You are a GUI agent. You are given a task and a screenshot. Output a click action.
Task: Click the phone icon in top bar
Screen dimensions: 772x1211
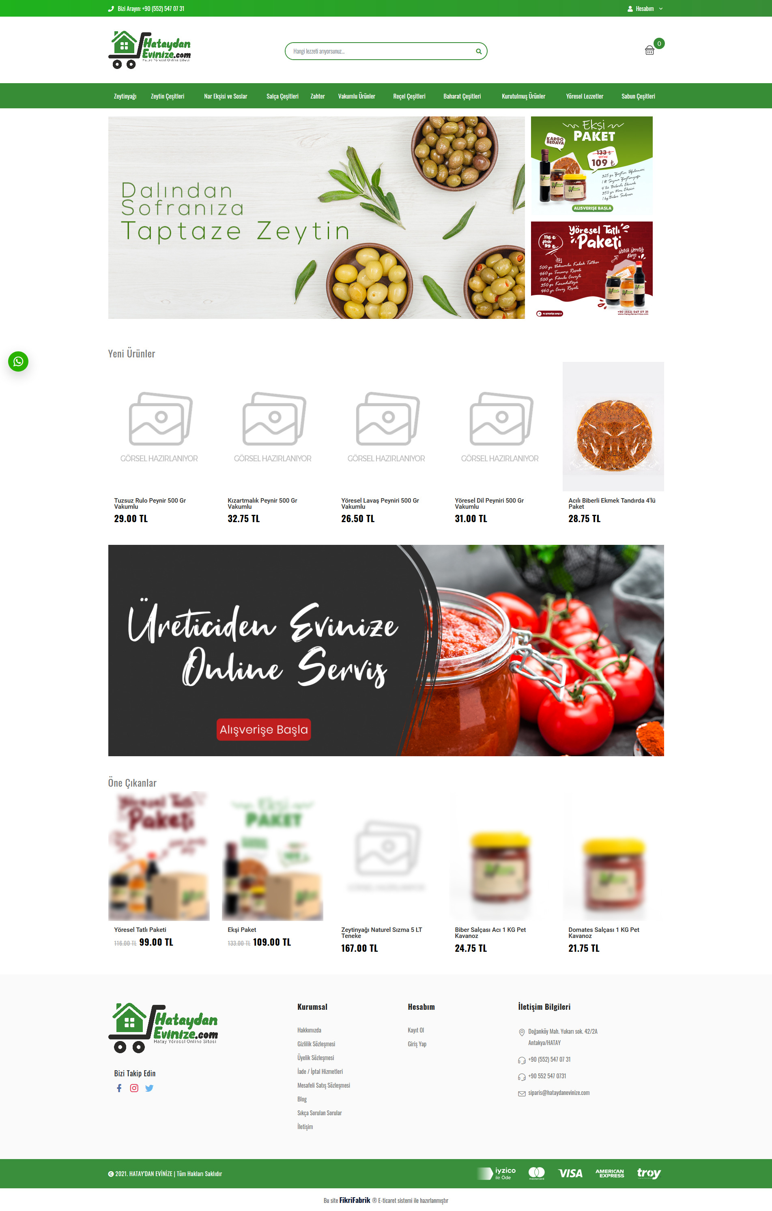111,9
